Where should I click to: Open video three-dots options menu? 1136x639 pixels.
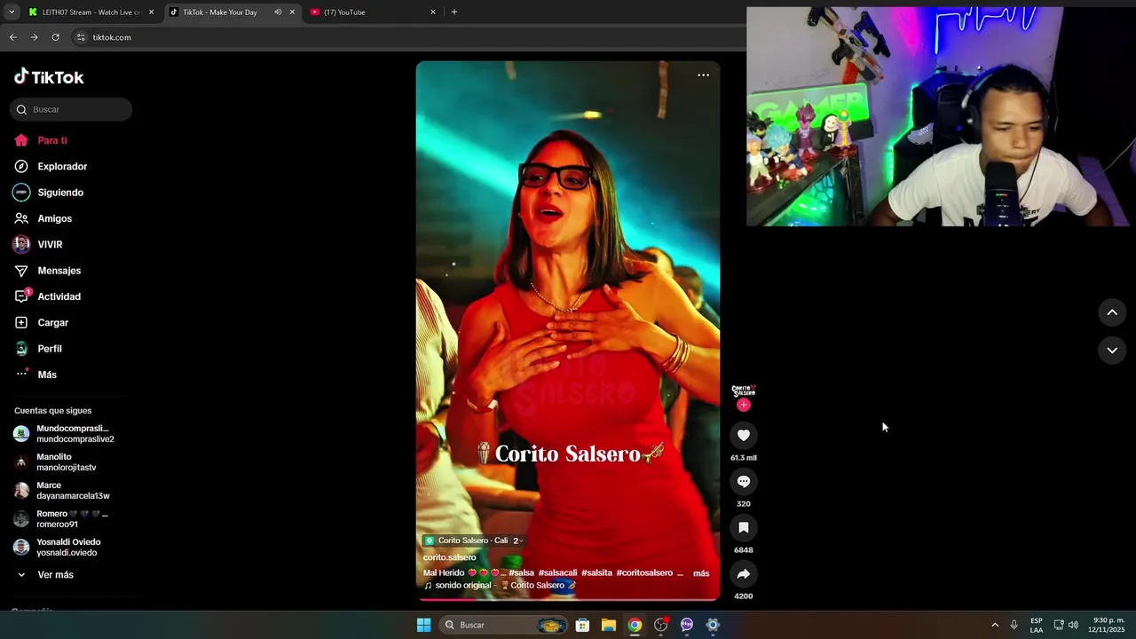click(703, 75)
